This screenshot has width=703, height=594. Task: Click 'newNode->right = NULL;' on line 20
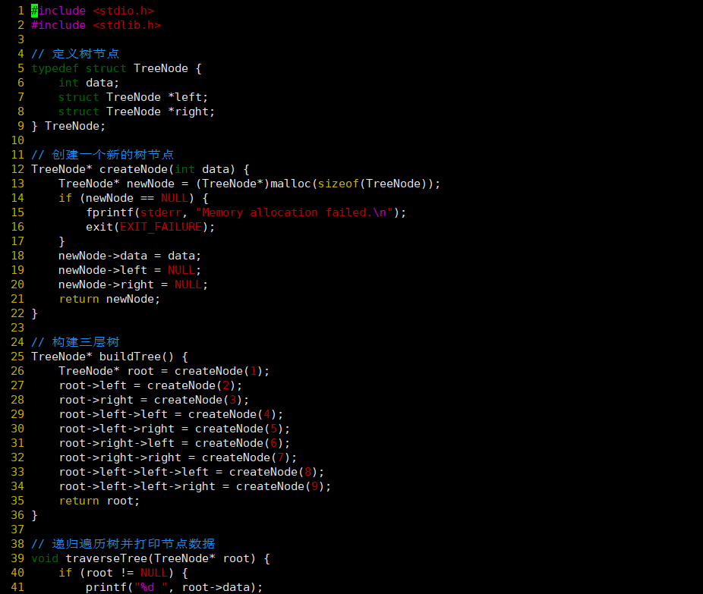[133, 284]
